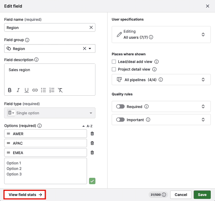This screenshot has height=201, width=215.
Task: Expand the All pipelines selector
Action: (x=203, y=80)
